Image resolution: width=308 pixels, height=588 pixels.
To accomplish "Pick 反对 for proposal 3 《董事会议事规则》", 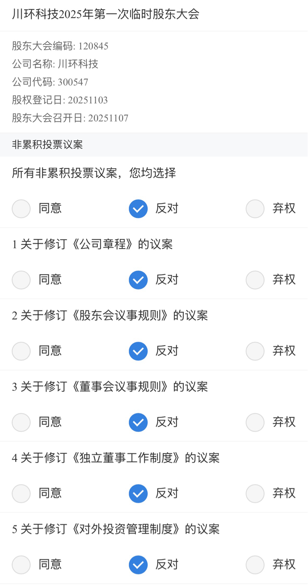I will (138, 422).
